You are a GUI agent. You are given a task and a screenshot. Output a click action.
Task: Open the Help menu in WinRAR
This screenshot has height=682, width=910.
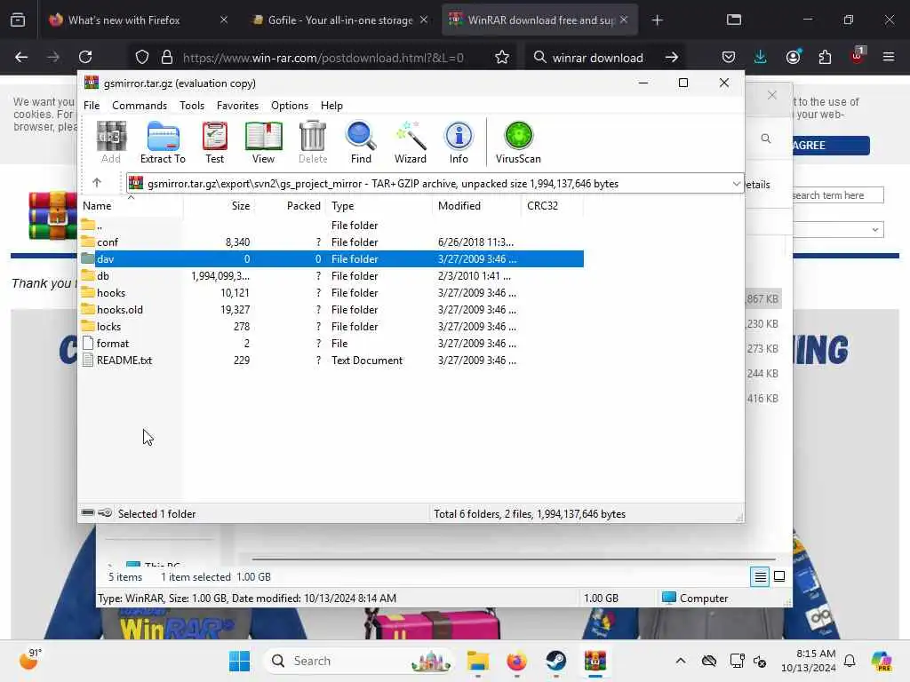(x=331, y=106)
